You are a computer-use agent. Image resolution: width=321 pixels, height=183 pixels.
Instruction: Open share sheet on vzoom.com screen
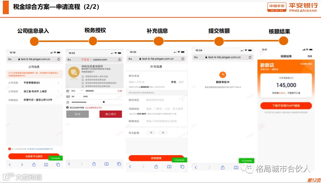[x=94, y=164]
